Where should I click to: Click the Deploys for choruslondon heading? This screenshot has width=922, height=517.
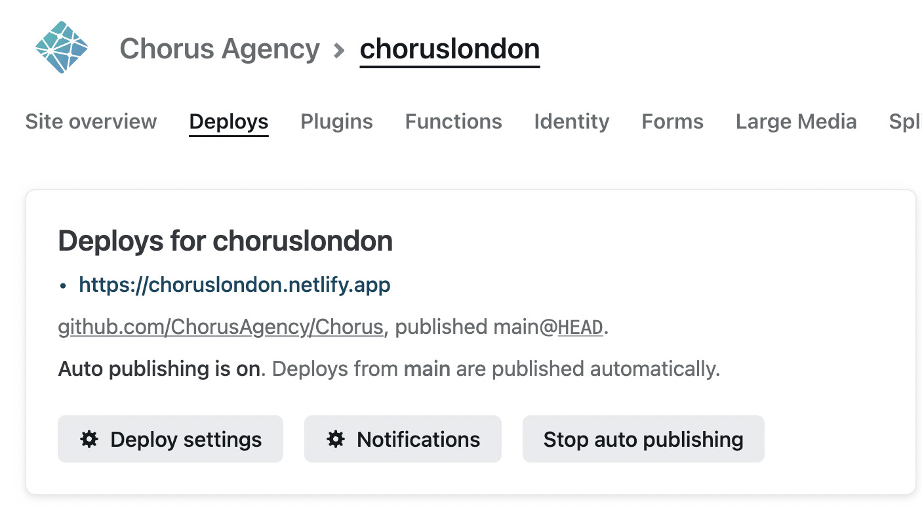tap(226, 241)
